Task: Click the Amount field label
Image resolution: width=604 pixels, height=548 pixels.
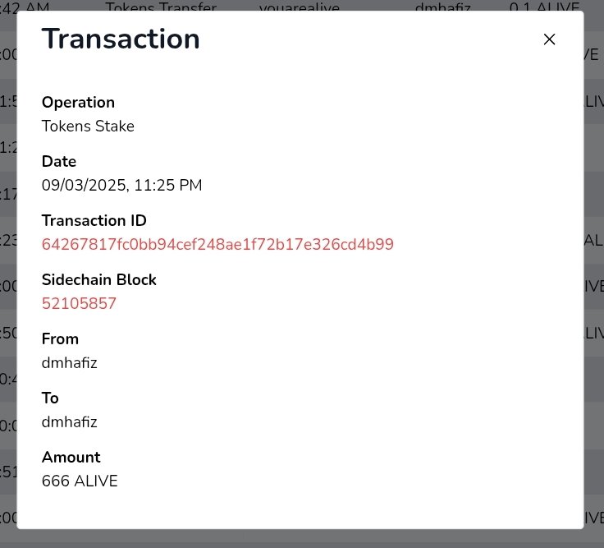Action: pyautogui.click(x=71, y=457)
